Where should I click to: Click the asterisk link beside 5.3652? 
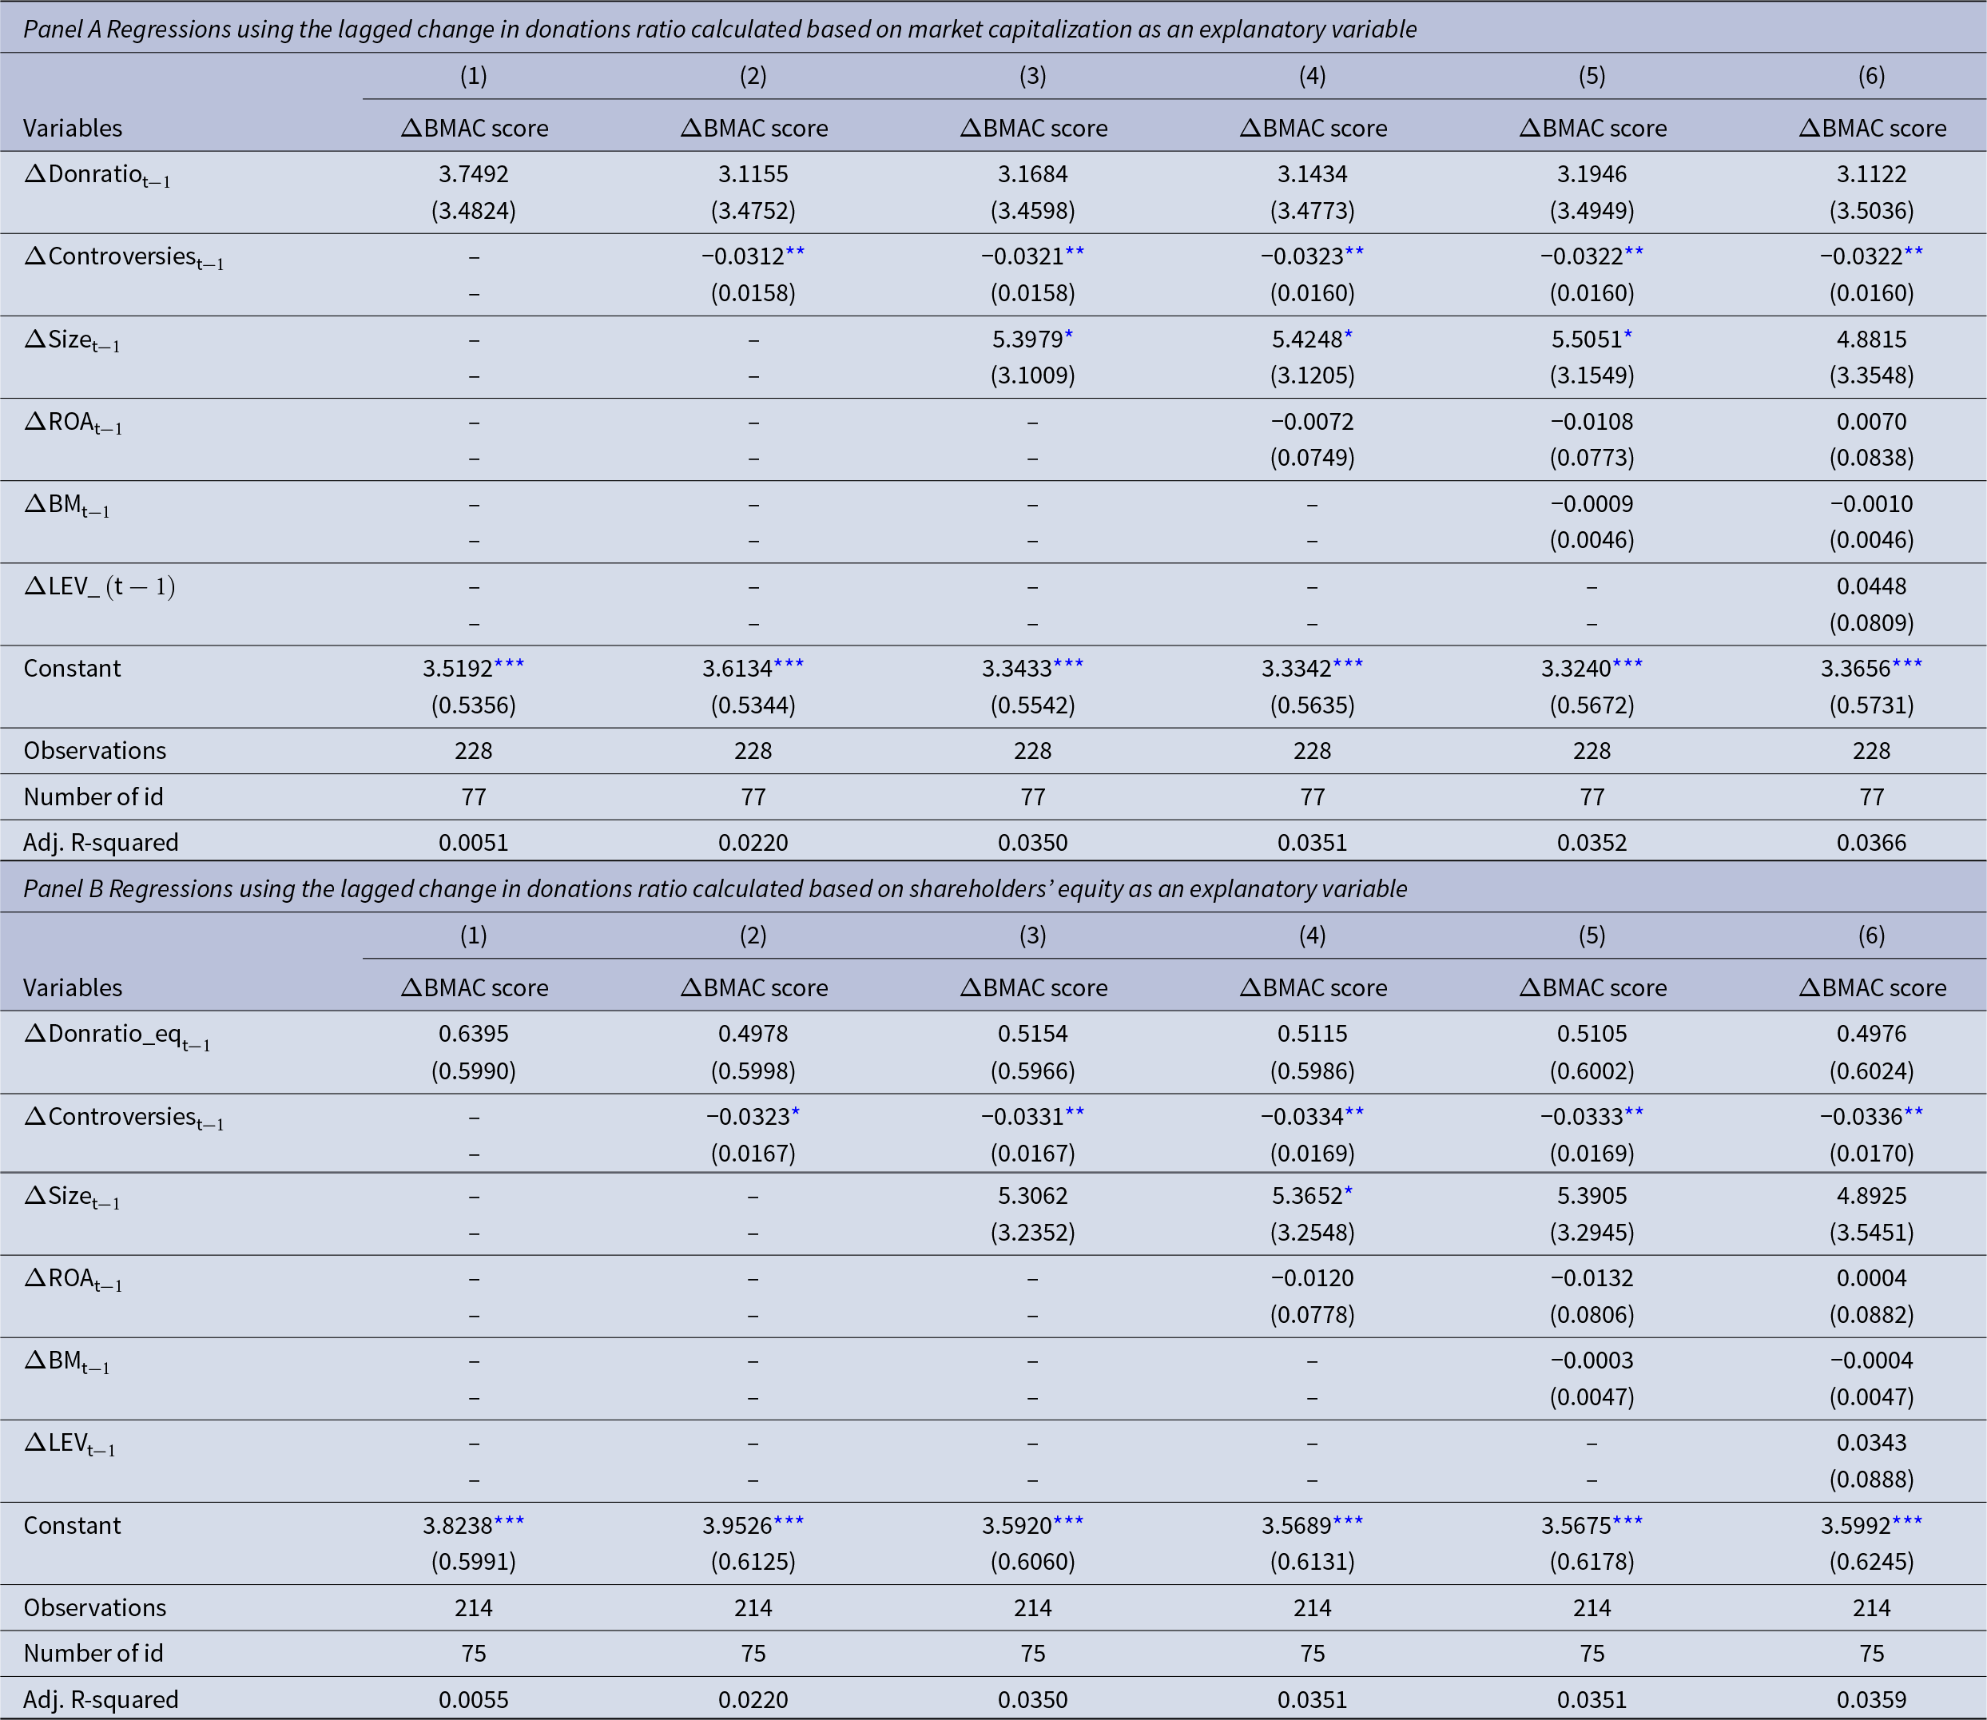(x=1348, y=1192)
